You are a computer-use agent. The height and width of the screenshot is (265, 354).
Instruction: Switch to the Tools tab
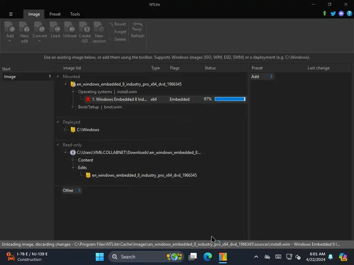tap(75, 14)
